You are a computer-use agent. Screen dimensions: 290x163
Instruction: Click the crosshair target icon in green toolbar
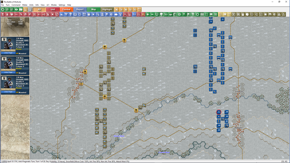pos(3,9)
